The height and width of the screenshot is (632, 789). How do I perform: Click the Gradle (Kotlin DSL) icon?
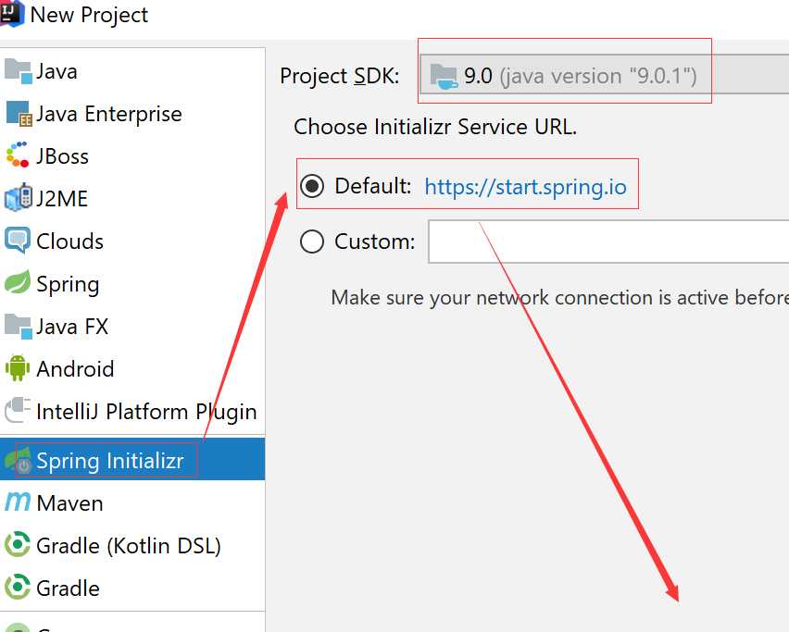(18, 544)
